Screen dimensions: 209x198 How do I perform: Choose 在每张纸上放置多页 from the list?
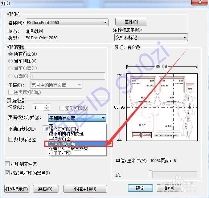point(77,148)
